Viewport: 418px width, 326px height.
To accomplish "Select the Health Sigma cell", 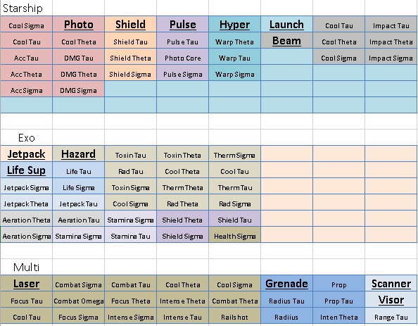I will 234,236.
